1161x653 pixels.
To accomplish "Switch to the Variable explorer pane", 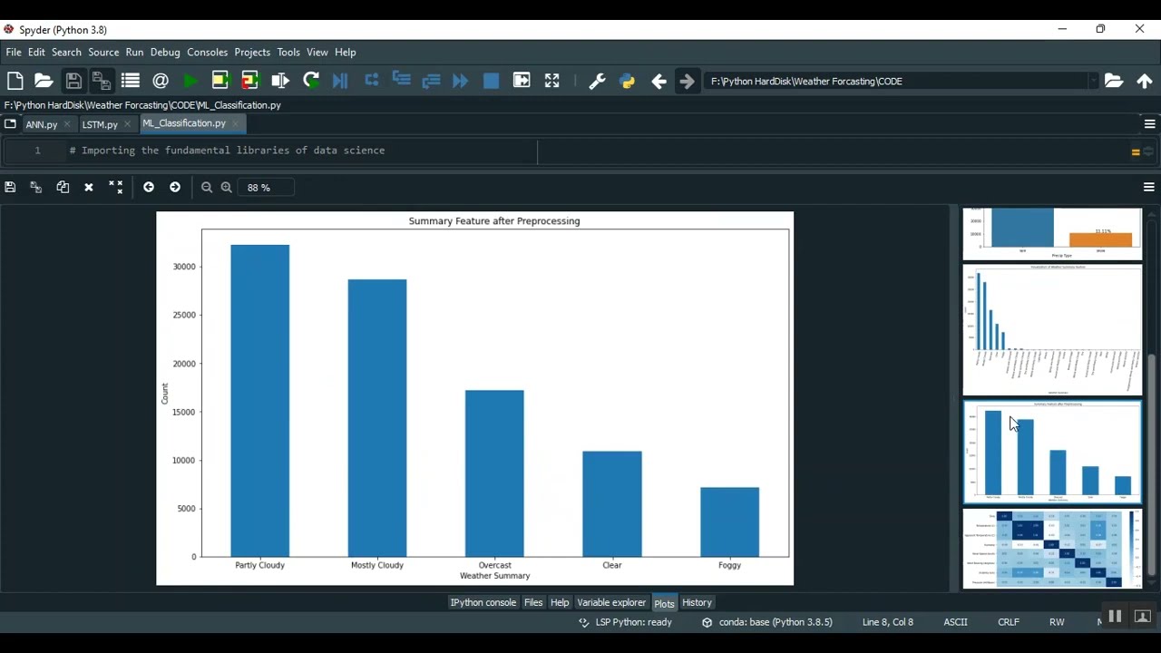I will click(x=611, y=602).
